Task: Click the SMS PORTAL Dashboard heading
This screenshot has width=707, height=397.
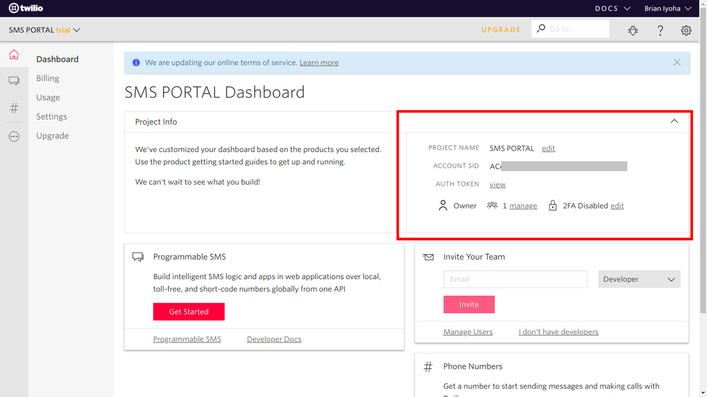Action: pyautogui.click(x=214, y=92)
